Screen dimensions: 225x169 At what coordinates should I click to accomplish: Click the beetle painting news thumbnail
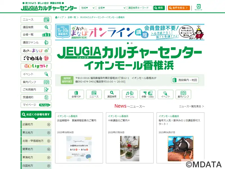click(181, 149)
